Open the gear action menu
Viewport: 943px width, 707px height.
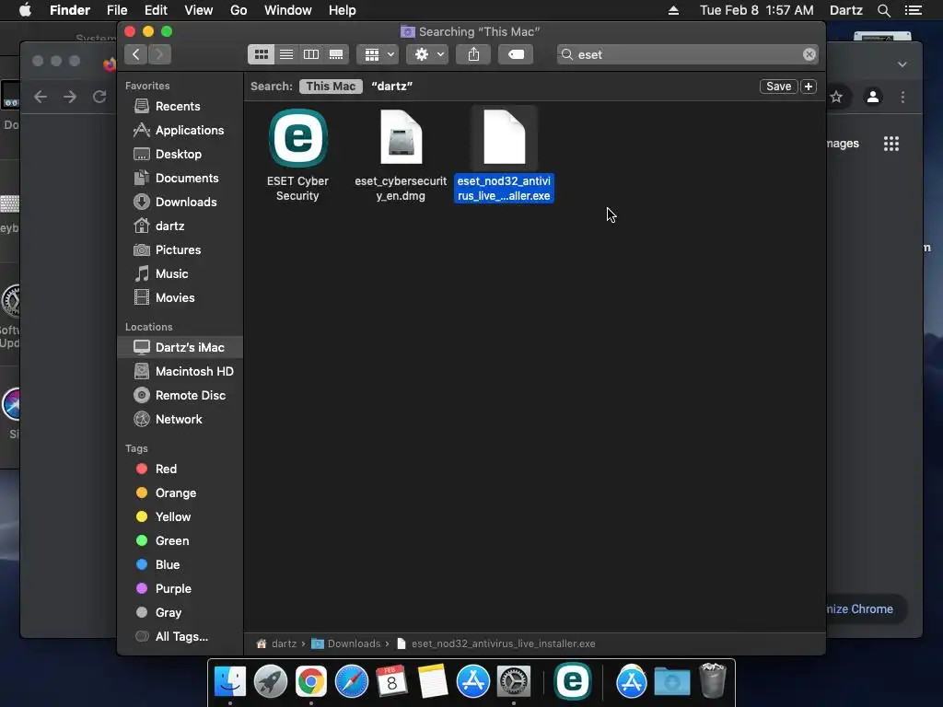(427, 54)
